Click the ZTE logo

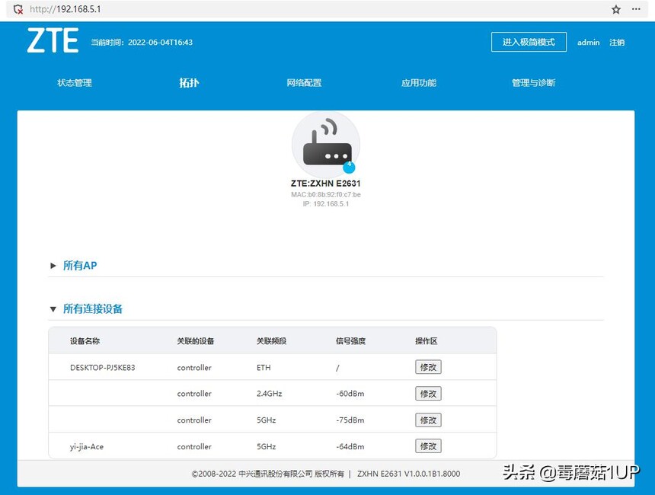tap(53, 40)
